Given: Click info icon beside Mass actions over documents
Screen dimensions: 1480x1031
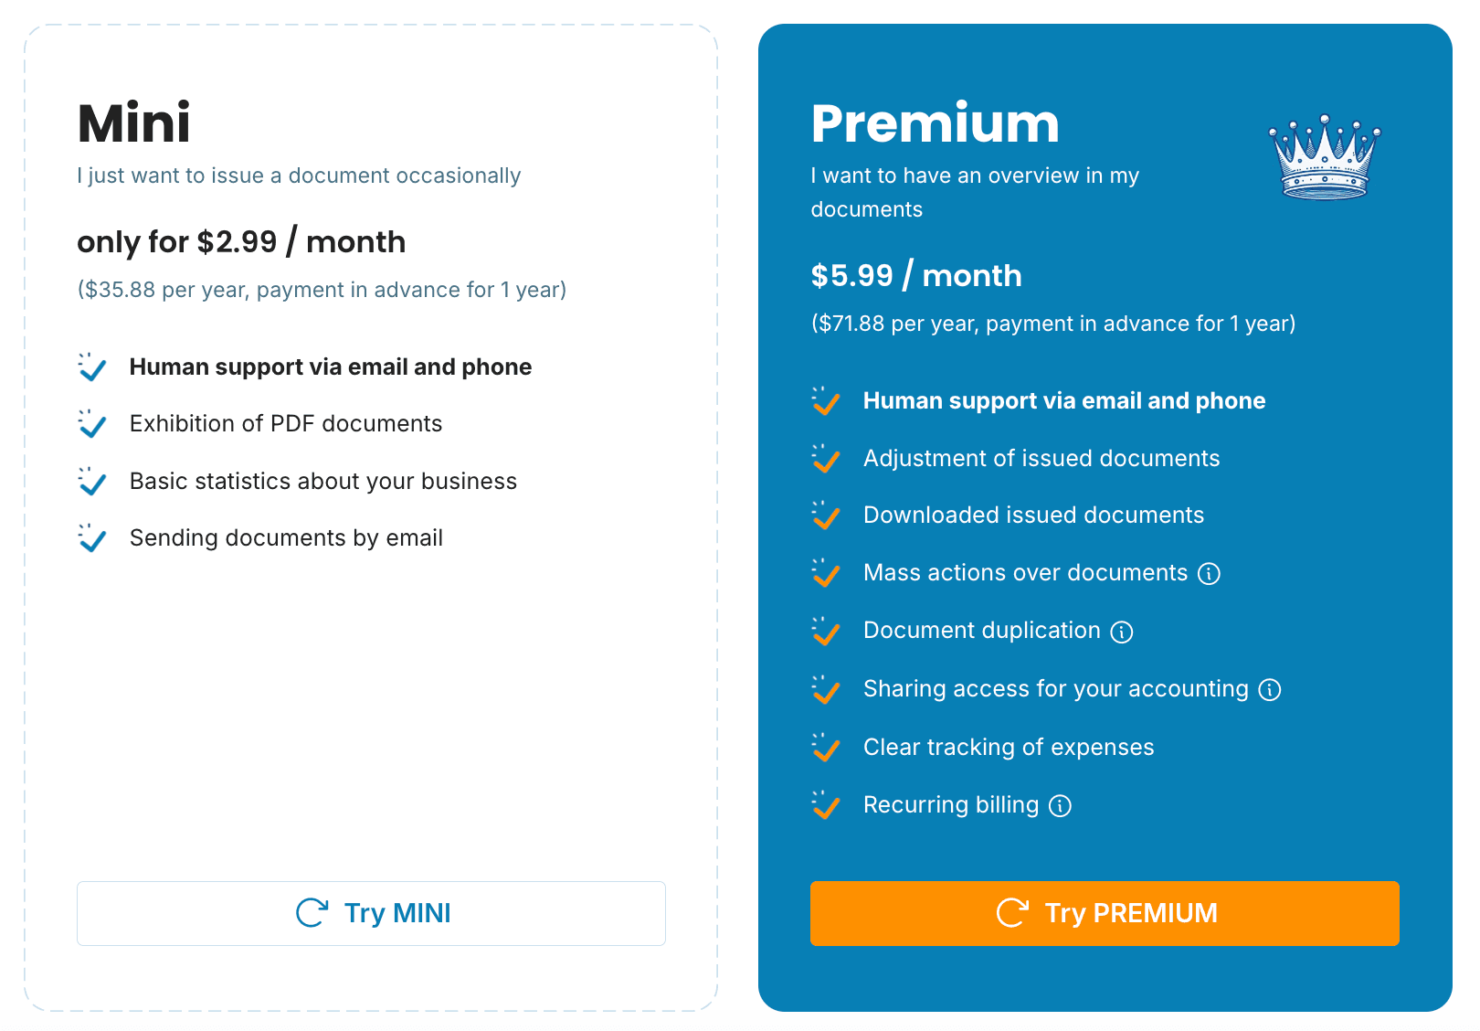Looking at the screenshot, I should click(1209, 574).
